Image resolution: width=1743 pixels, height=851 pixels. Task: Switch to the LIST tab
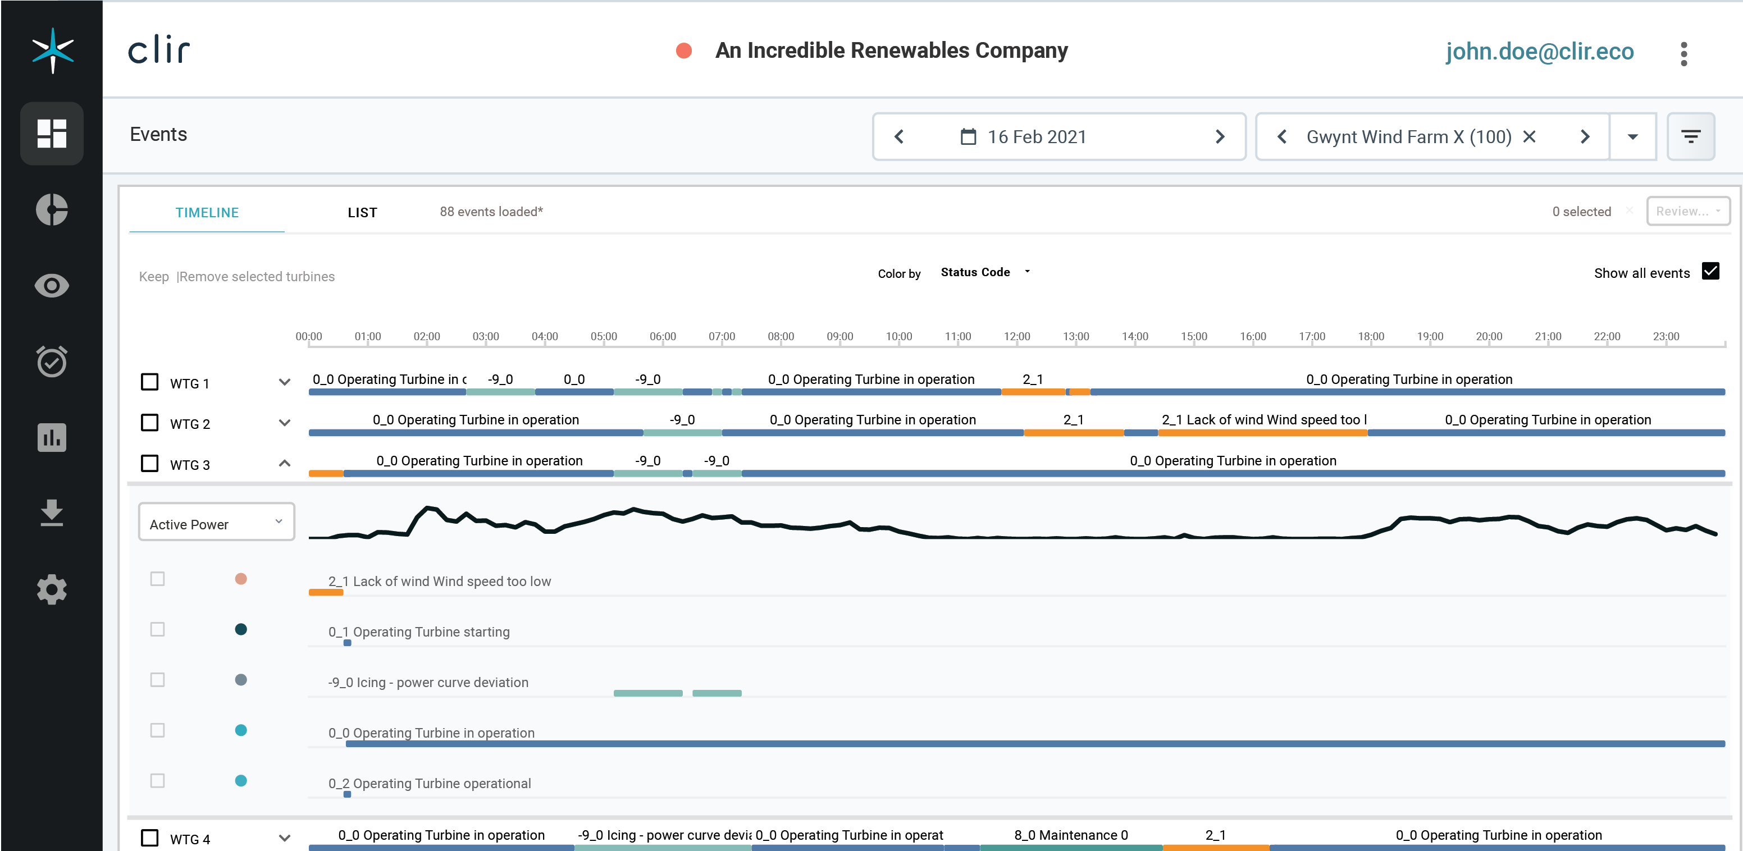pyautogui.click(x=363, y=212)
